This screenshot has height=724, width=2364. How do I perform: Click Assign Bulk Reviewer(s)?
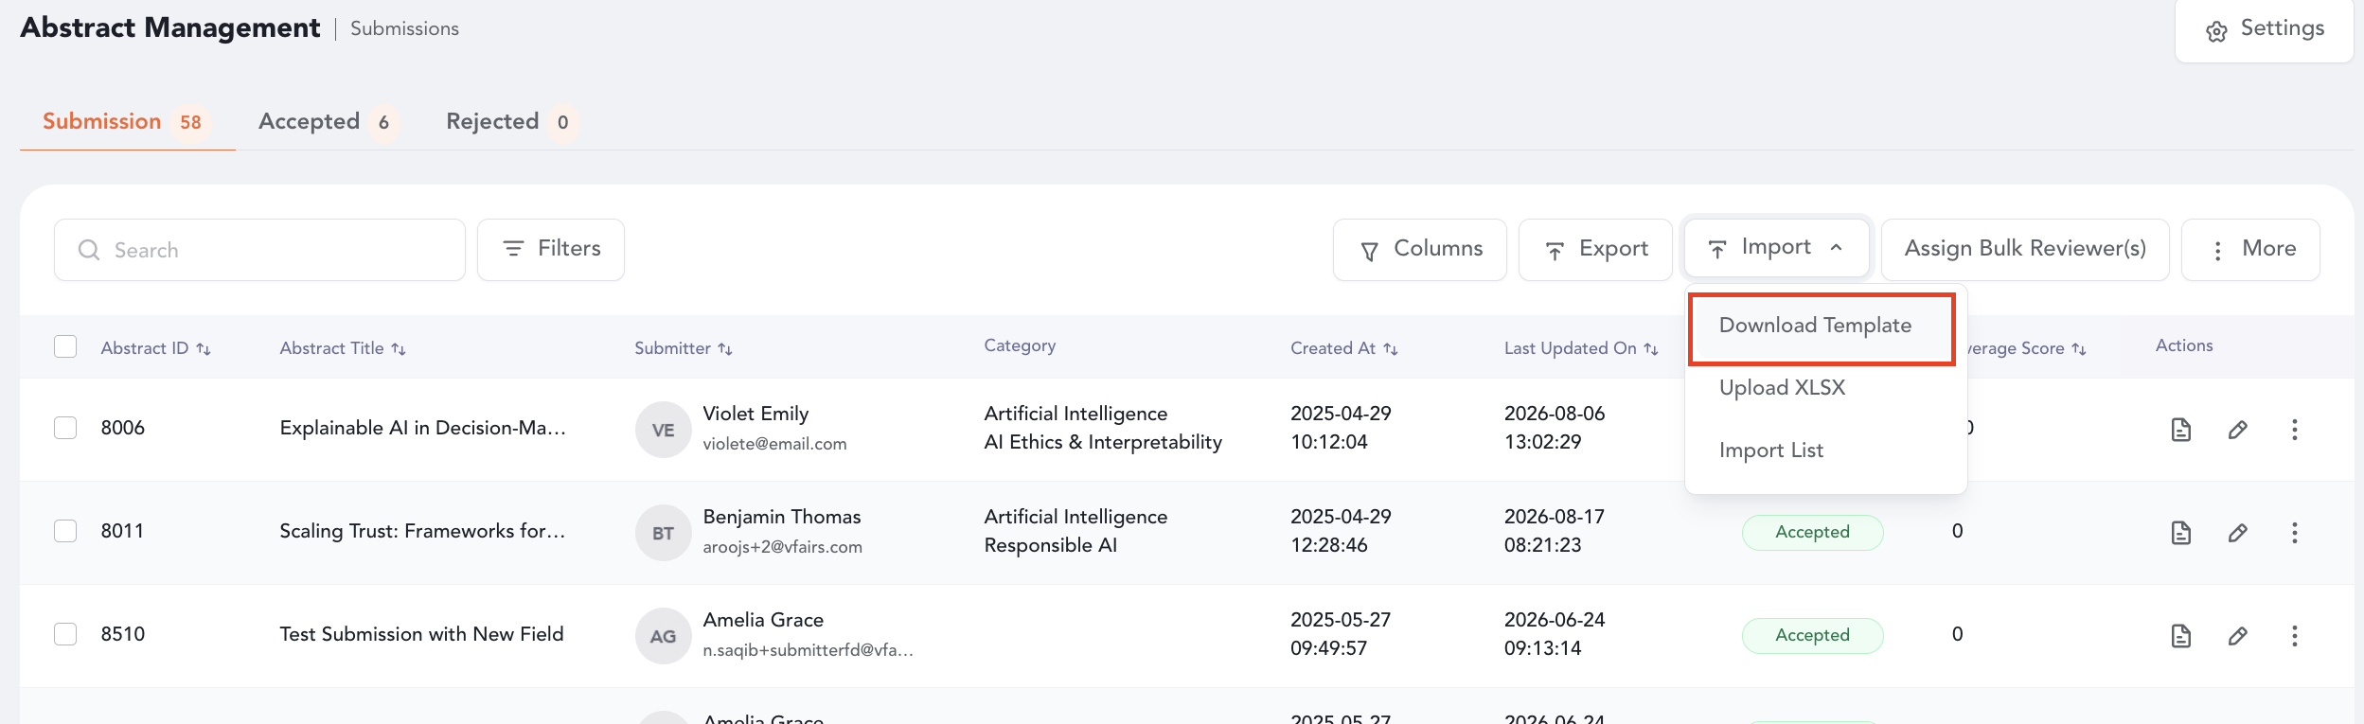(2025, 250)
